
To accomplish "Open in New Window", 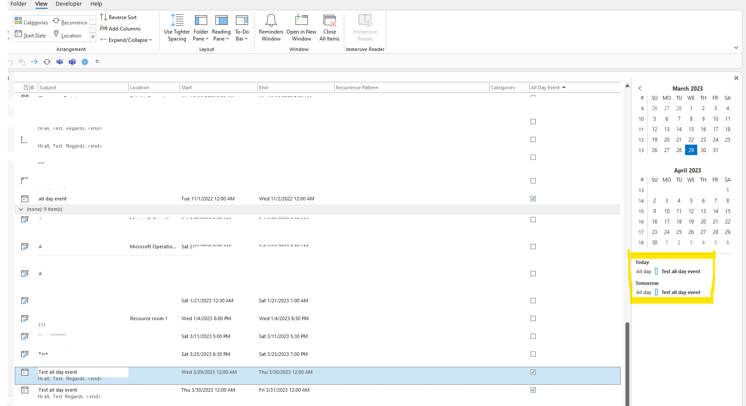I will (x=302, y=28).
